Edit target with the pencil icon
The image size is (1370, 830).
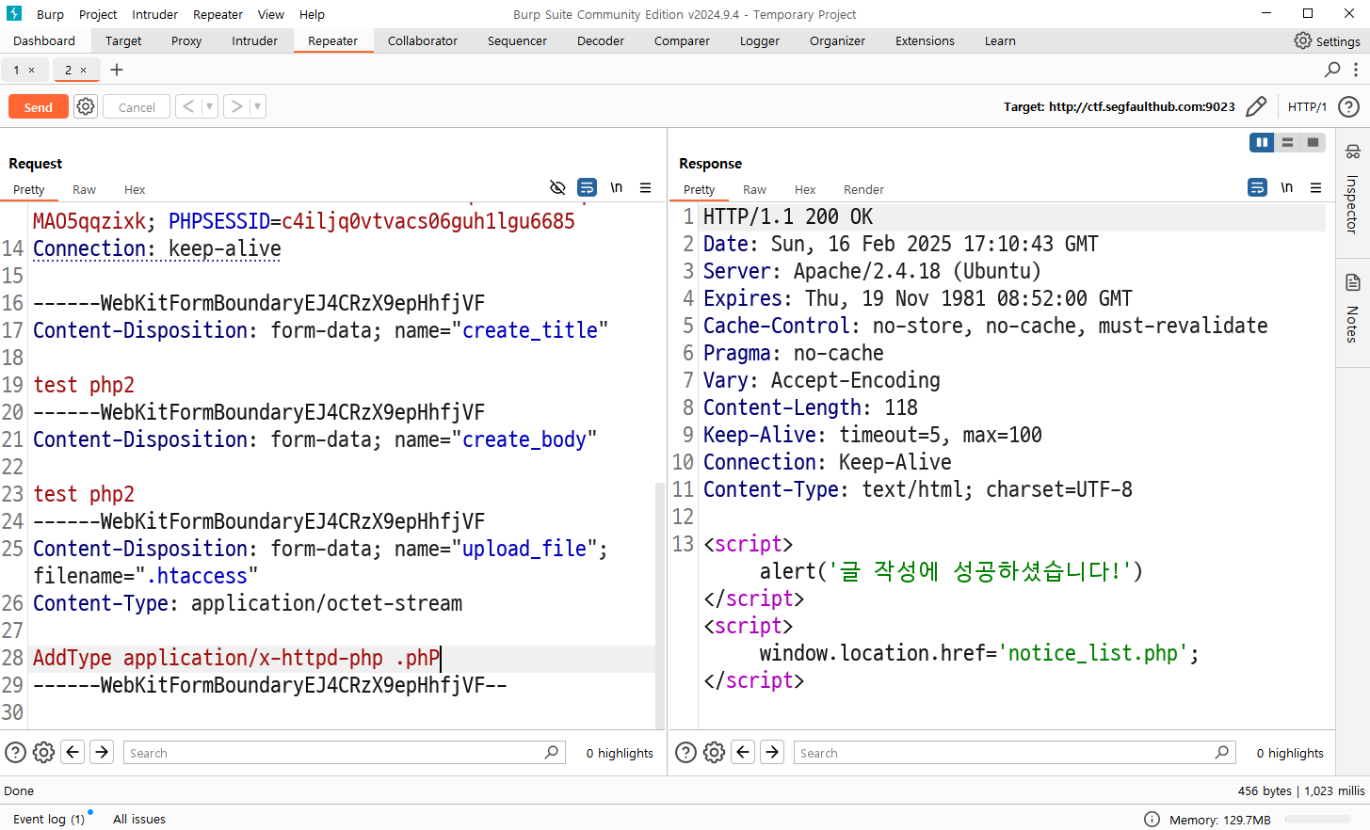coord(1256,106)
